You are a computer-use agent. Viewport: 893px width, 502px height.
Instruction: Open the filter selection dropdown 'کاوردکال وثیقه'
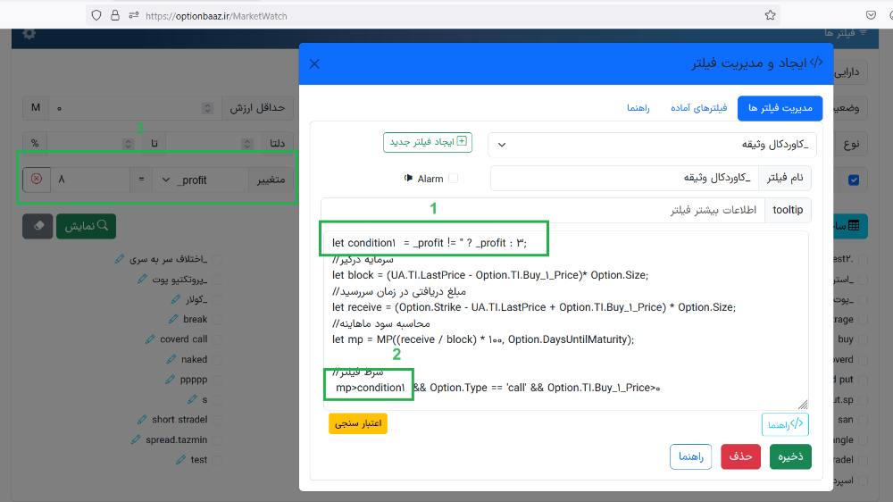[x=652, y=145]
